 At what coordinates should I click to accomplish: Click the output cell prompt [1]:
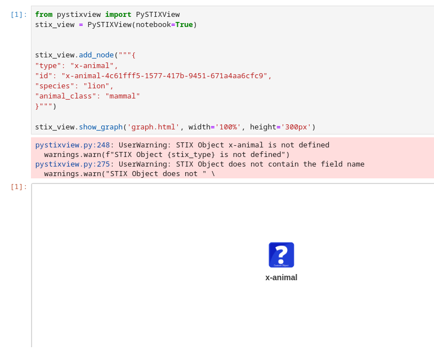(x=19, y=187)
